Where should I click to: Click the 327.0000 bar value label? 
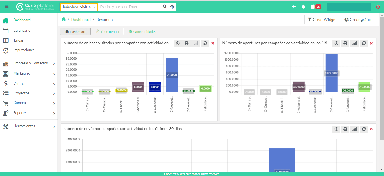click(299, 87)
